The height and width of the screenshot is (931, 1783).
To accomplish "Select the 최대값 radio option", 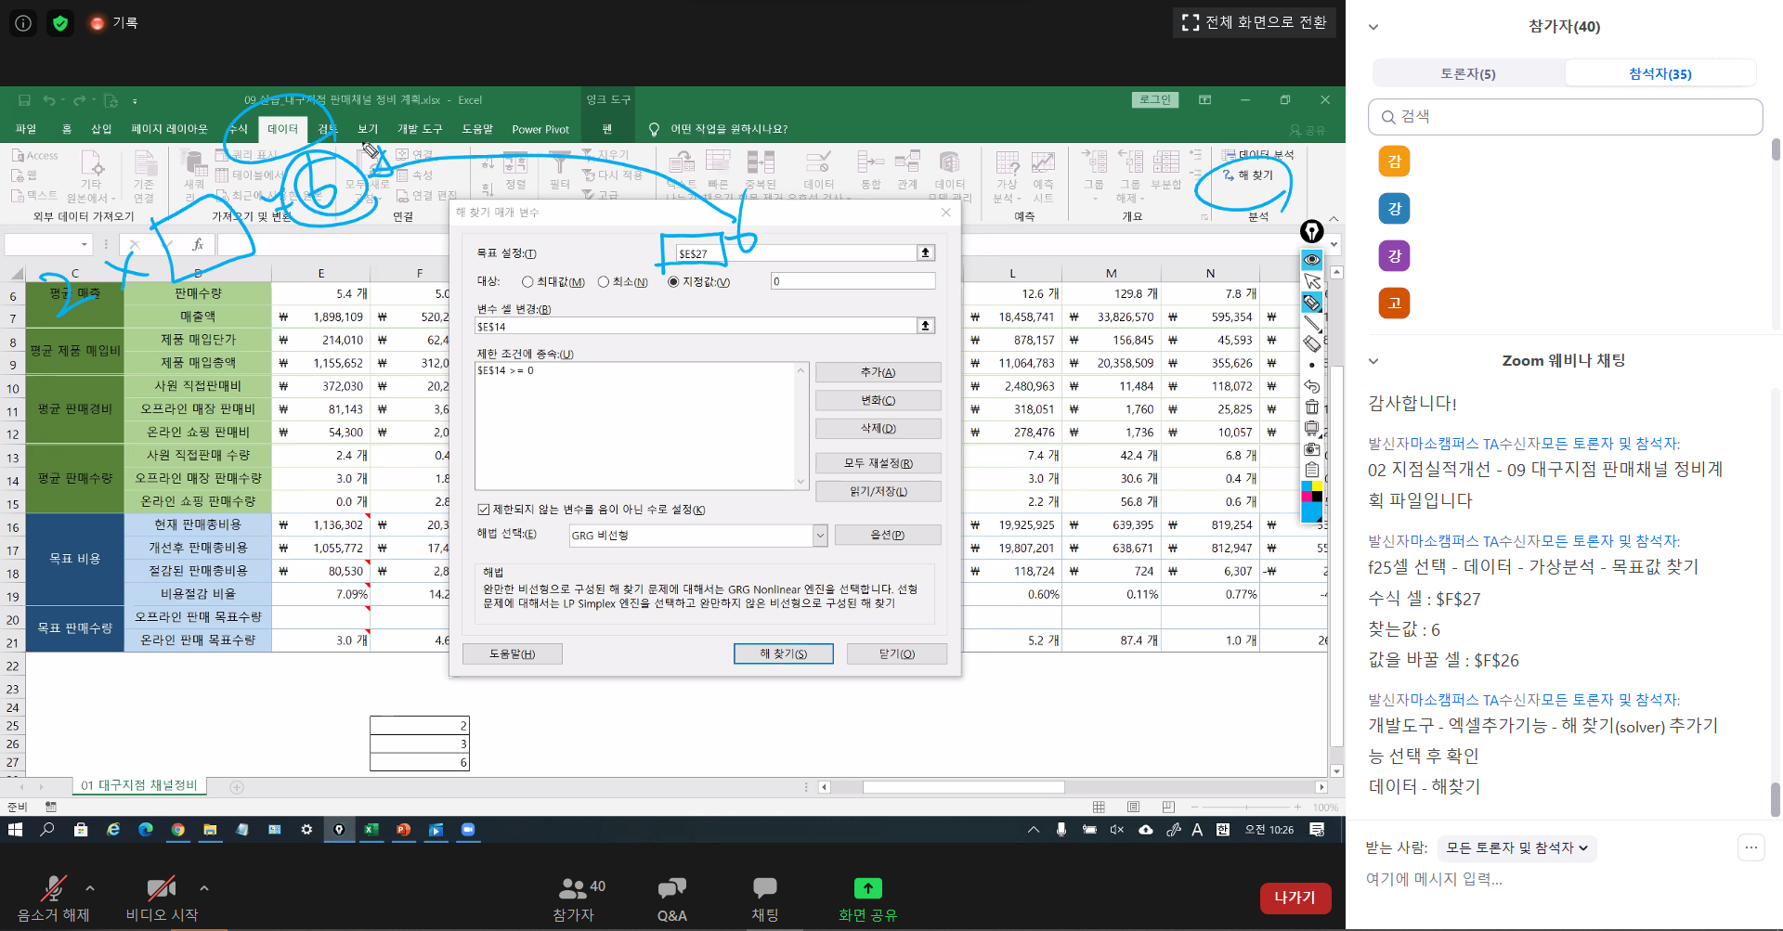I will [x=527, y=282].
